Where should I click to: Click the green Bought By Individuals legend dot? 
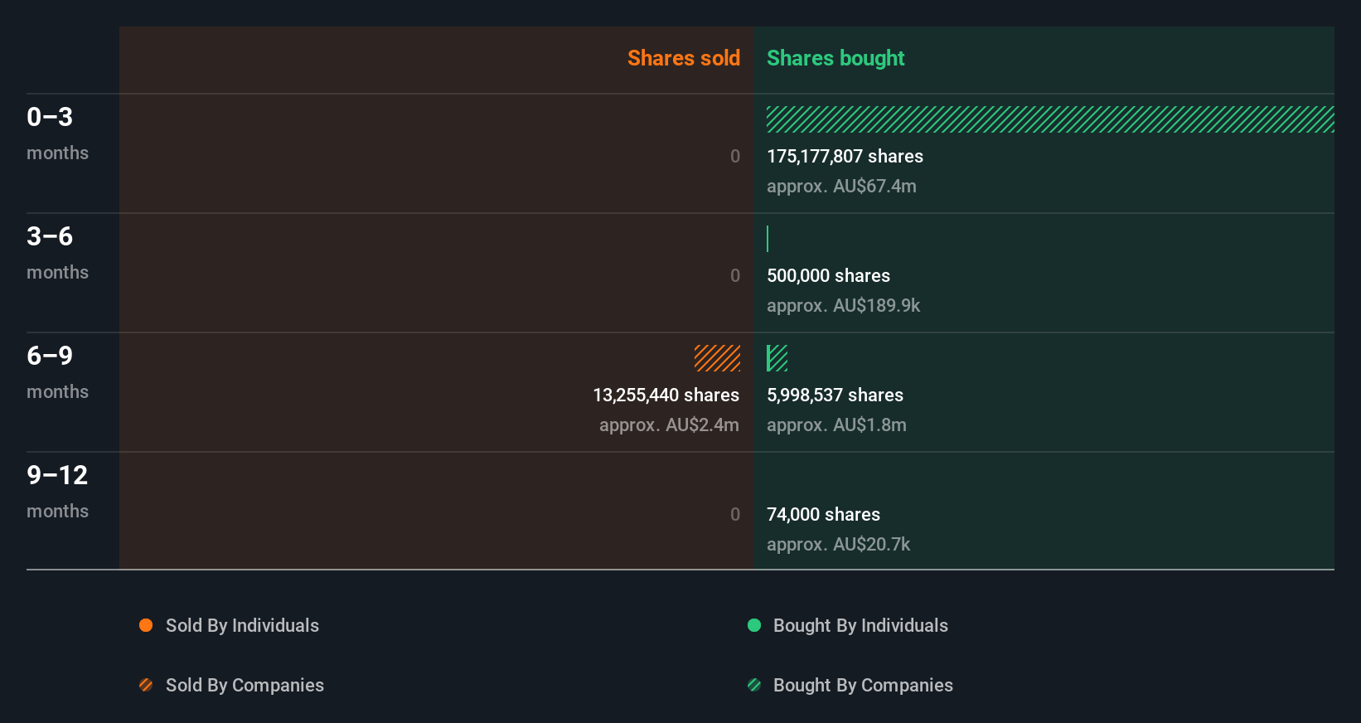pyautogui.click(x=754, y=625)
